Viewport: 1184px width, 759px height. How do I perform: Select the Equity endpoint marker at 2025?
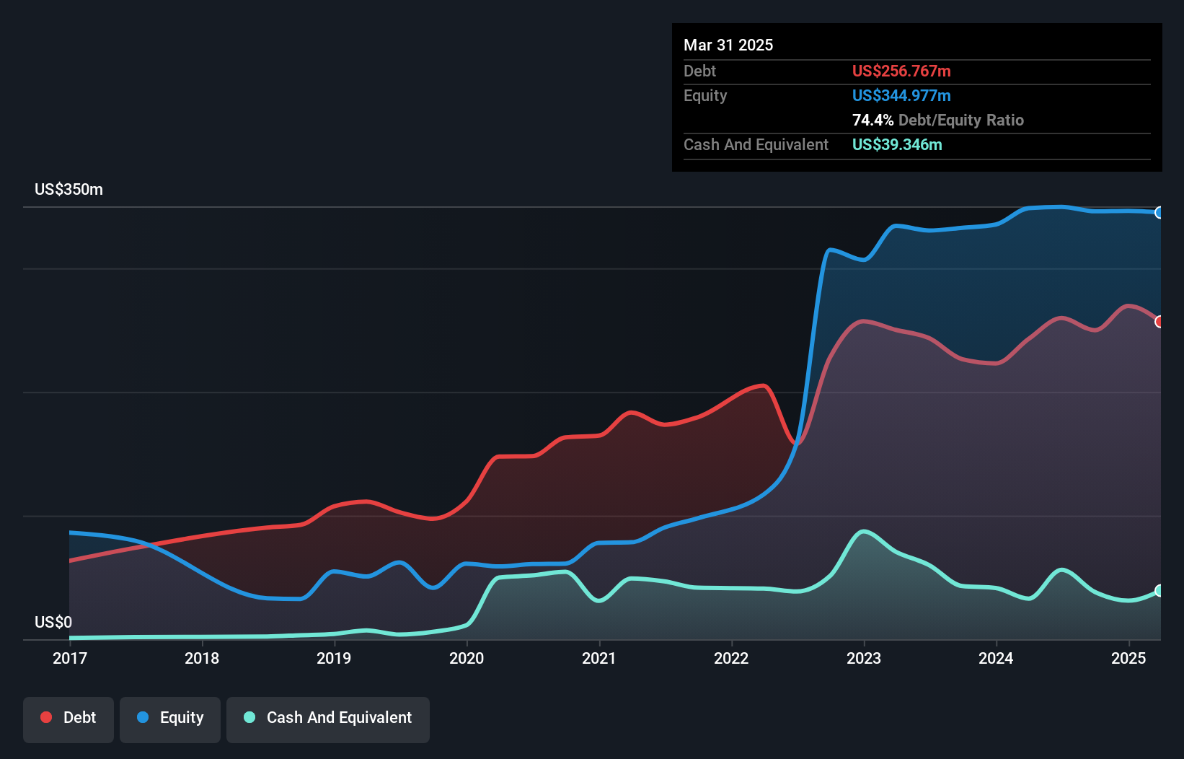(1159, 212)
